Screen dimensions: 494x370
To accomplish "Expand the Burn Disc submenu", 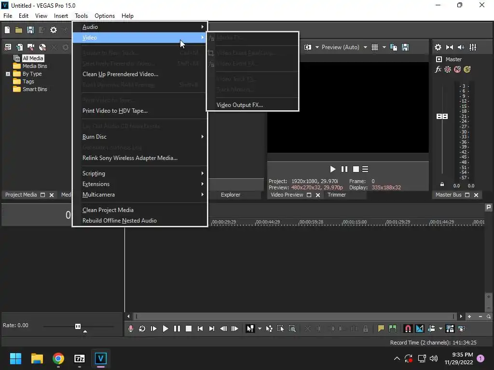I will click(140, 137).
